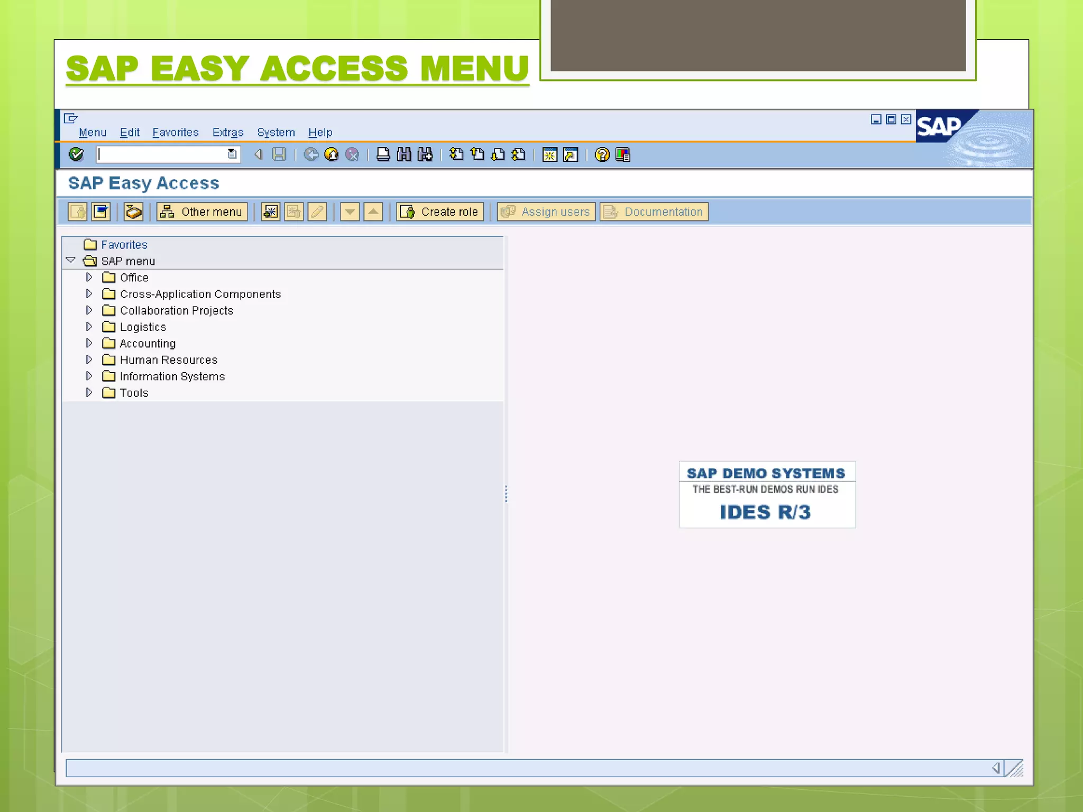1083x812 pixels.
Task: Click the User menu icon
Action: (x=78, y=212)
